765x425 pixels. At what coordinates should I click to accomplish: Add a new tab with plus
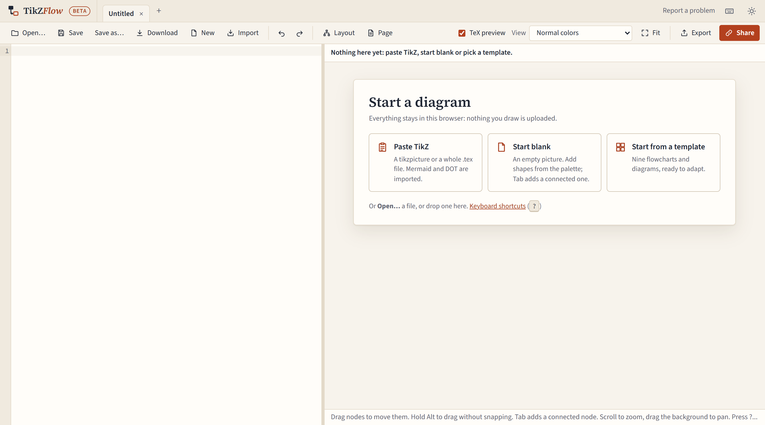coord(159,11)
